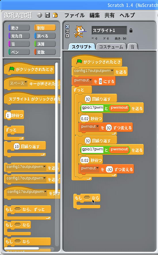Viewport: 158px width, 255px height.
Task: Switch to the コスチューム tab
Action: pos(111,47)
